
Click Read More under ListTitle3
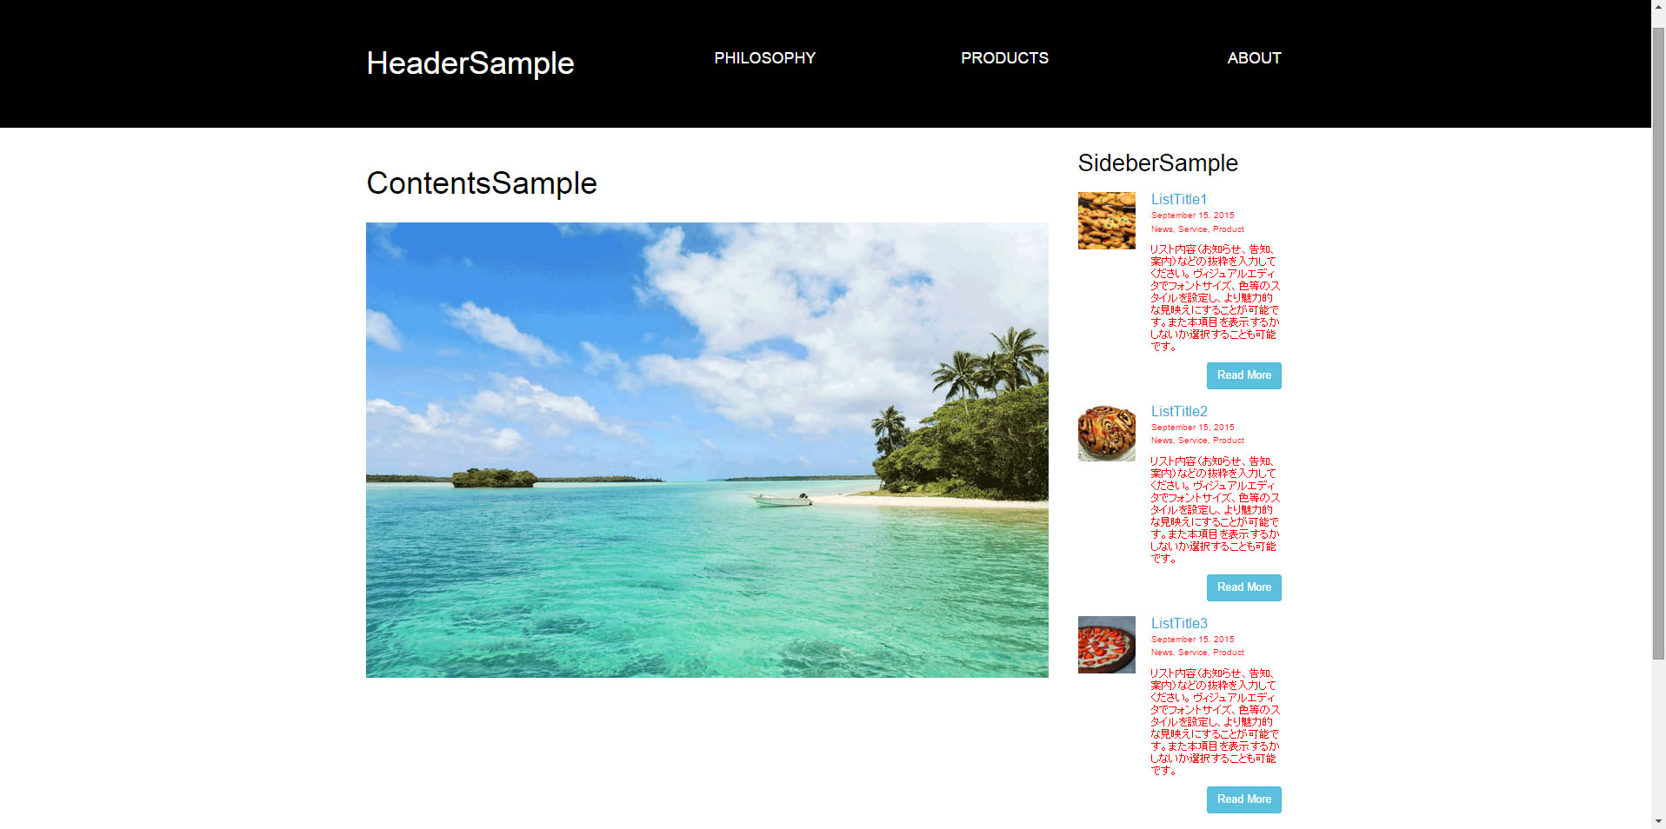click(1244, 799)
